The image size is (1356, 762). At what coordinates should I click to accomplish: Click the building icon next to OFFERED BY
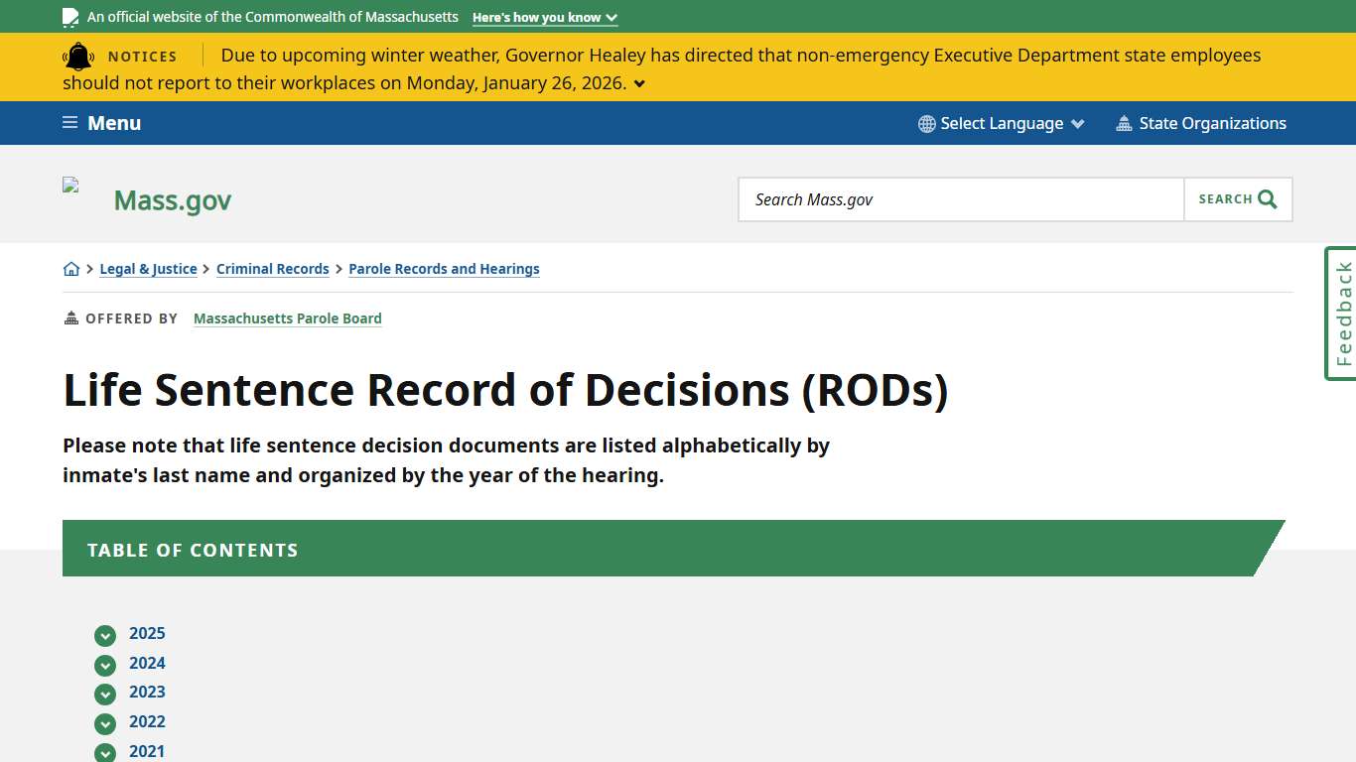point(70,317)
